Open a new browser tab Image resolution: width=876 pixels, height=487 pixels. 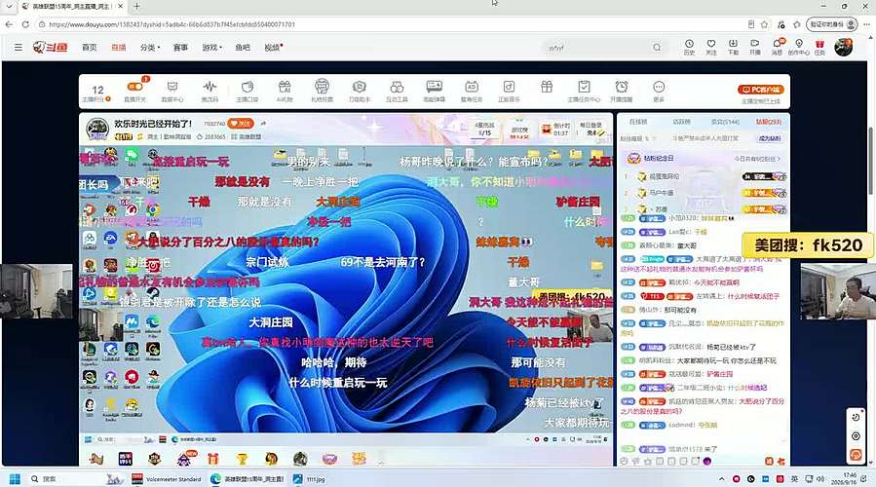(136, 6)
